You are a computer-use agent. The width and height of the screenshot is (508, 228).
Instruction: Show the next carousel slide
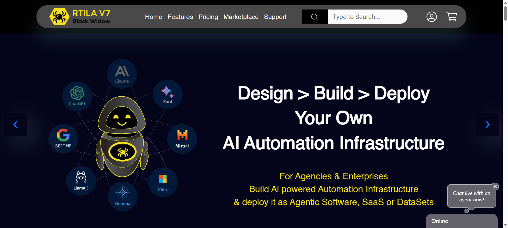(x=487, y=125)
